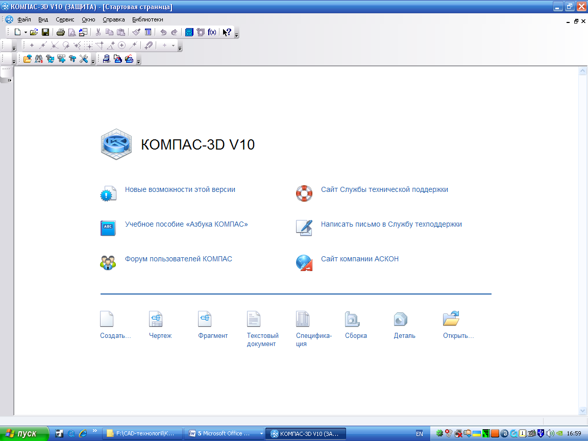Create a new Сборка assembly
588x441 pixels.
pyautogui.click(x=352, y=319)
